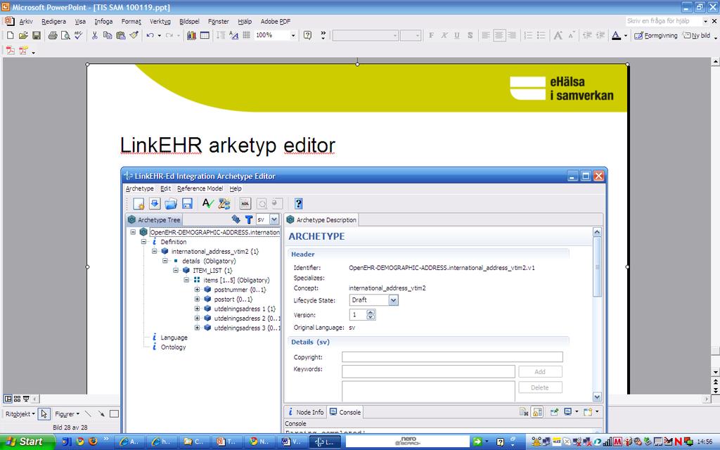Image resolution: width=720 pixels, height=450 pixels.
Task: Click LinkEHR blue question help icon
Action: click(x=298, y=203)
